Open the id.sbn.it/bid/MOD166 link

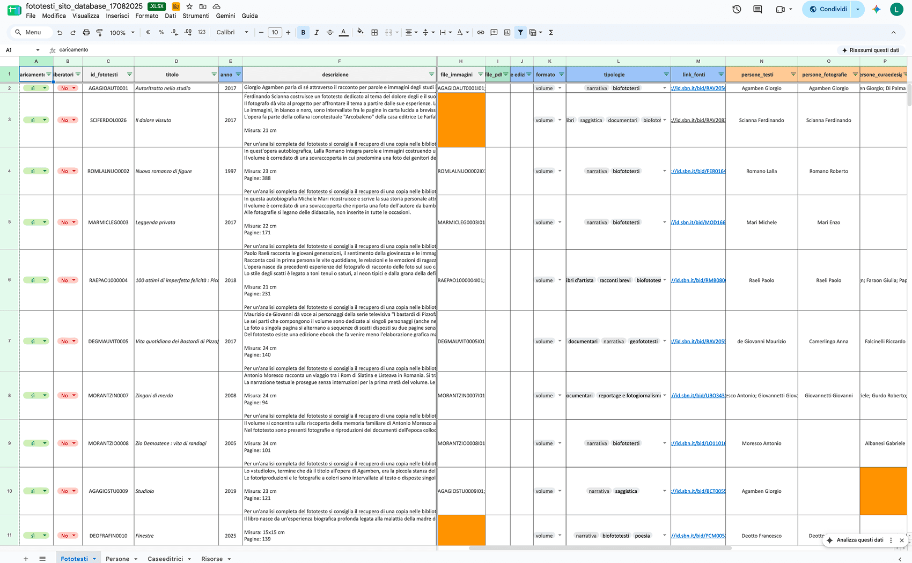point(698,223)
